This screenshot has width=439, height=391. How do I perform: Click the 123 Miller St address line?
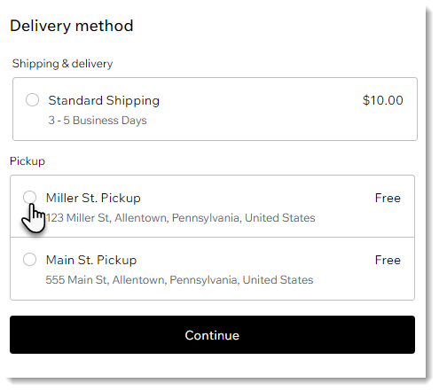click(181, 218)
